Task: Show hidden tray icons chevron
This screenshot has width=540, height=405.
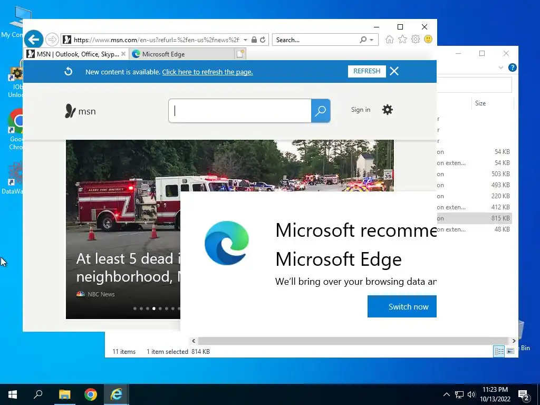Action: 446,394
